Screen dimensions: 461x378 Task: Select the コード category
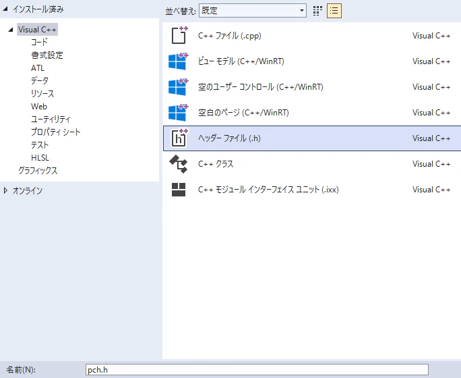[x=39, y=42]
